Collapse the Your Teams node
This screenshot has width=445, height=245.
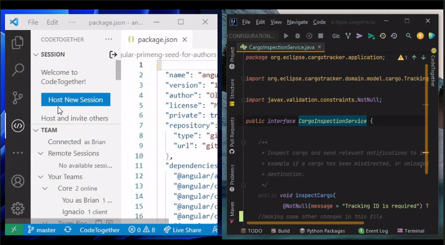[x=40, y=176]
